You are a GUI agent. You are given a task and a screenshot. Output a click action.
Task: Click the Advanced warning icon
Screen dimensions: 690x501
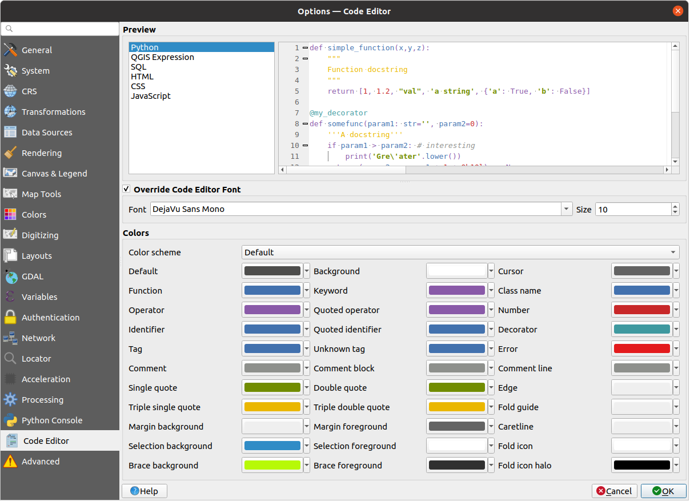click(10, 461)
